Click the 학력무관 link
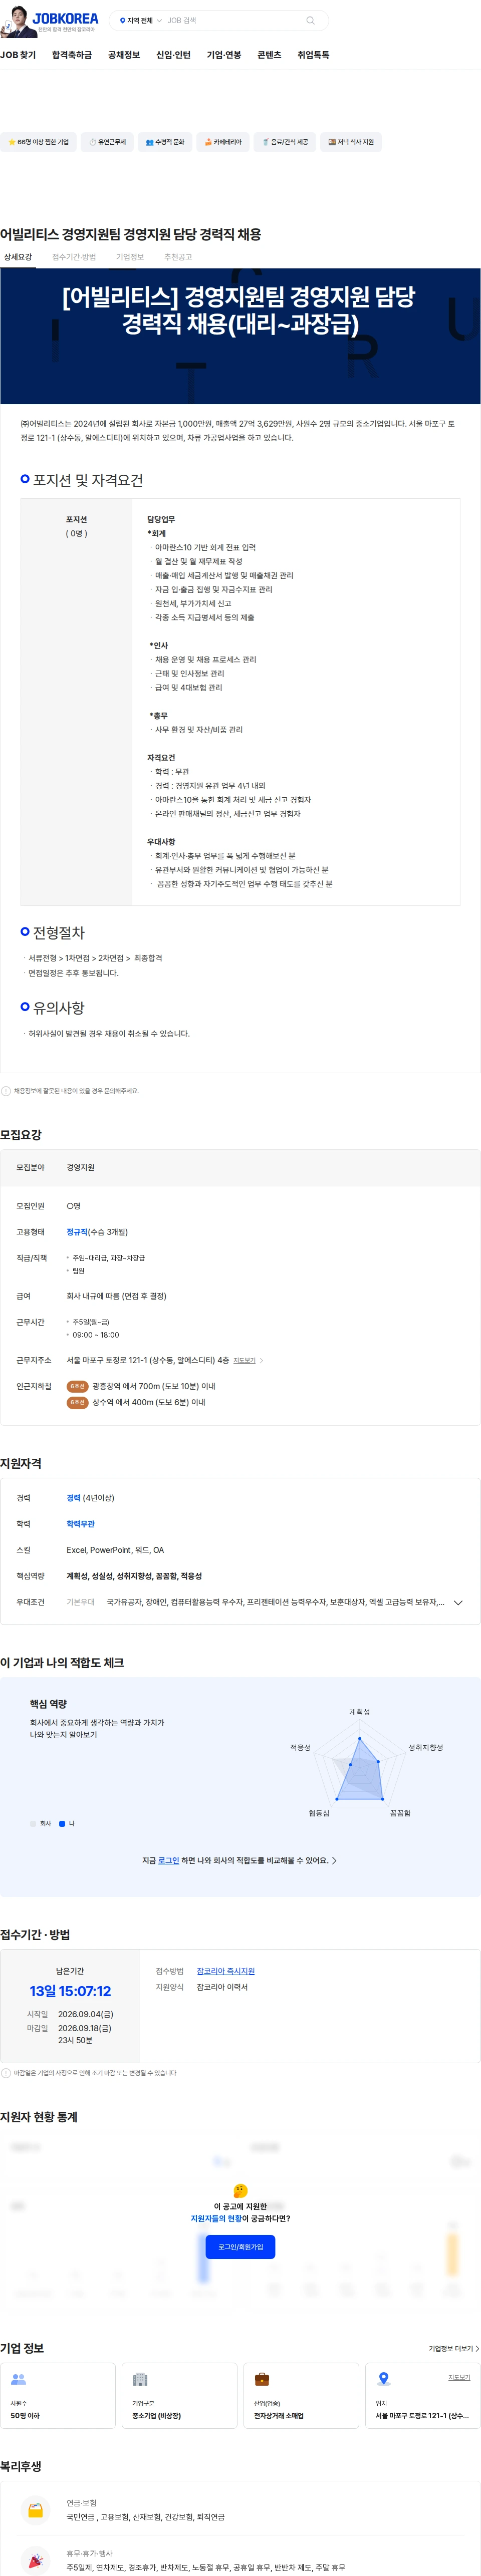Image resolution: width=481 pixels, height=2576 pixels. 81,1524
